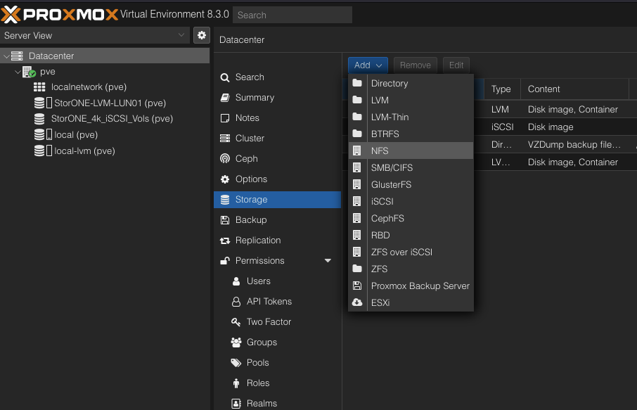
Task: Click the Options gear icon
Action: (225, 179)
